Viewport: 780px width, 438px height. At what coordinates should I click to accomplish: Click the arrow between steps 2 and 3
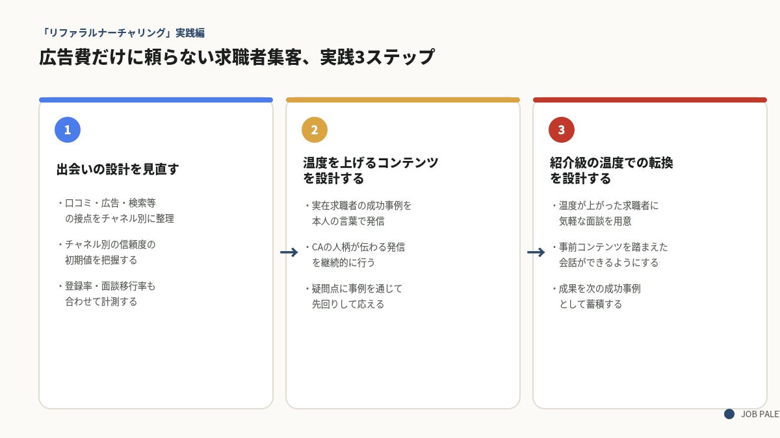click(x=536, y=252)
